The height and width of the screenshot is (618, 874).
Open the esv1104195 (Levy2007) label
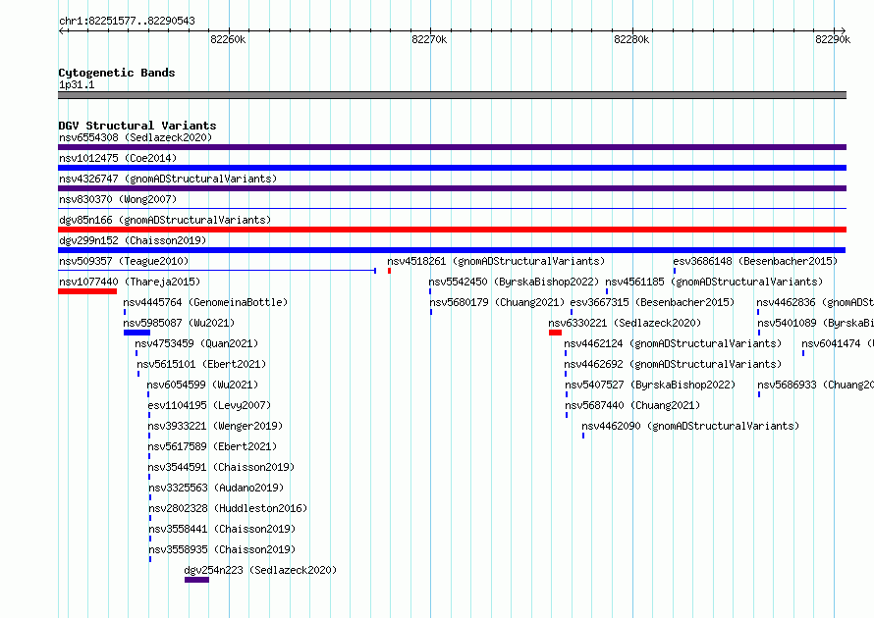click(209, 405)
